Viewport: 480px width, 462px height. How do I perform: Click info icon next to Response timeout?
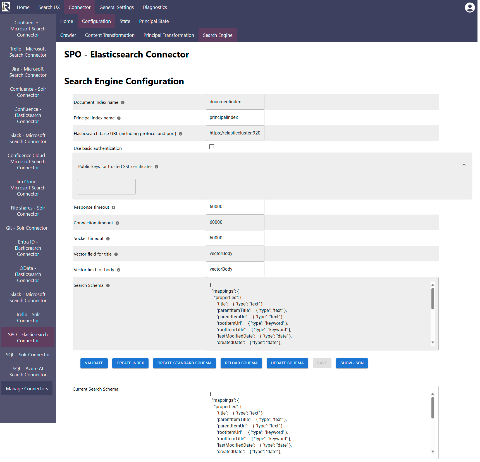(114, 208)
